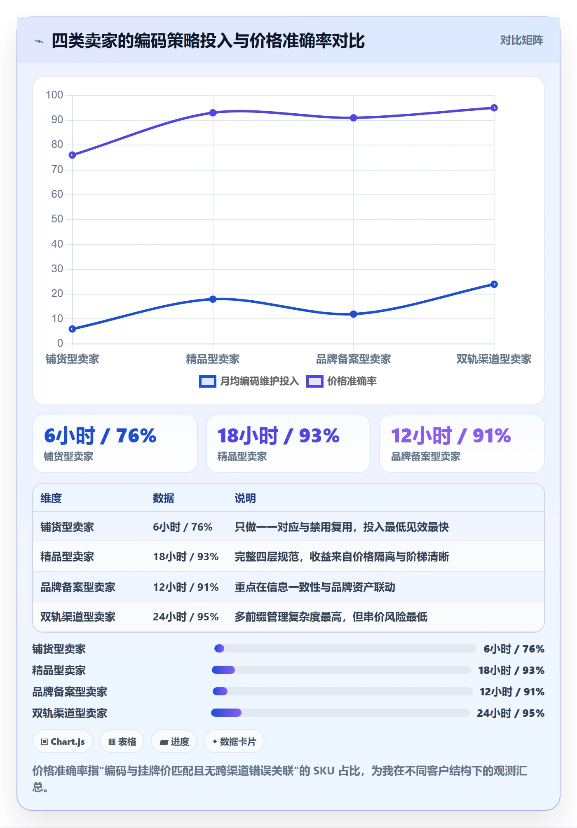Select the 数据卡片 tag chip
Screen dimensions: 577x828
point(234,741)
